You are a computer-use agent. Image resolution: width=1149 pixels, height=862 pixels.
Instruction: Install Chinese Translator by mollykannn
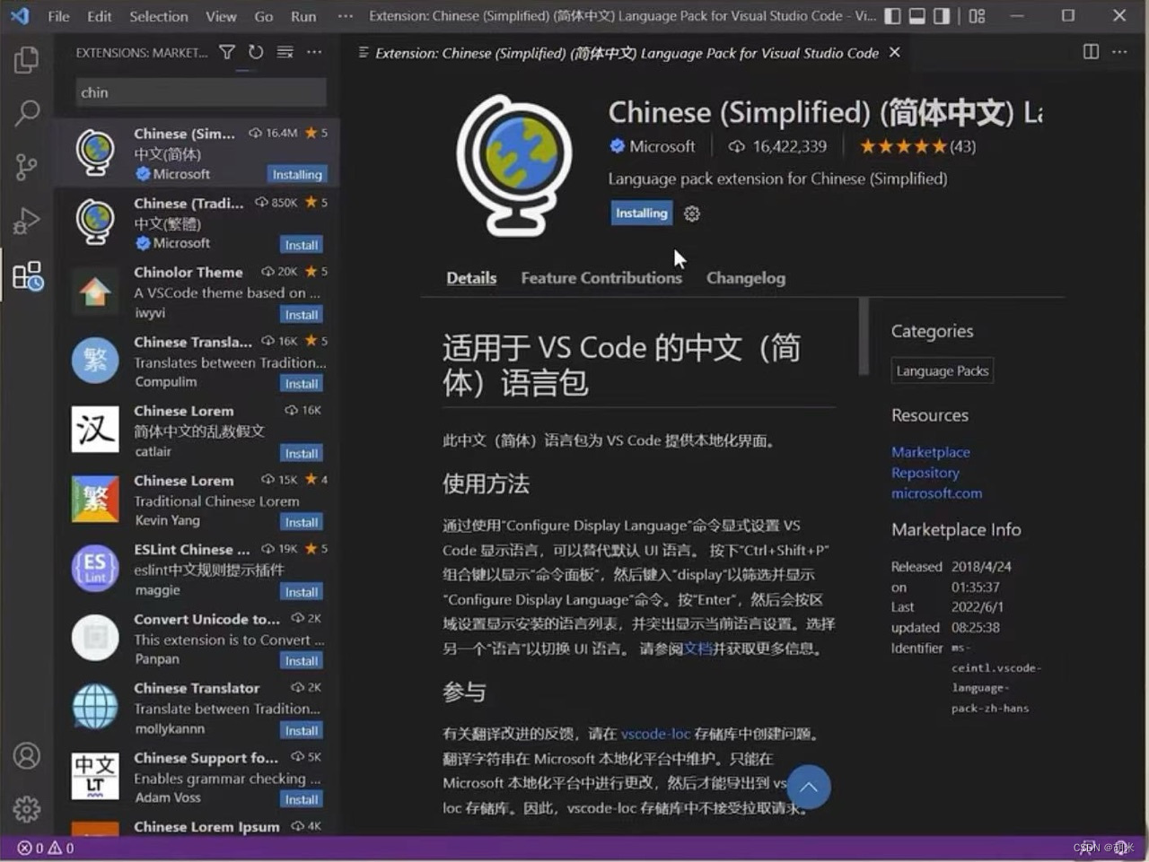[x=302, y=730]
